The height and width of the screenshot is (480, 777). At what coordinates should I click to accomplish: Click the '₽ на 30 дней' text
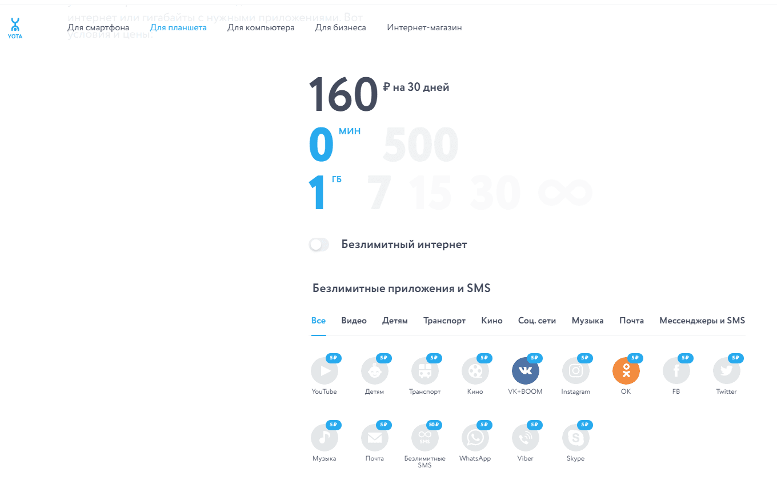(416, 87)
